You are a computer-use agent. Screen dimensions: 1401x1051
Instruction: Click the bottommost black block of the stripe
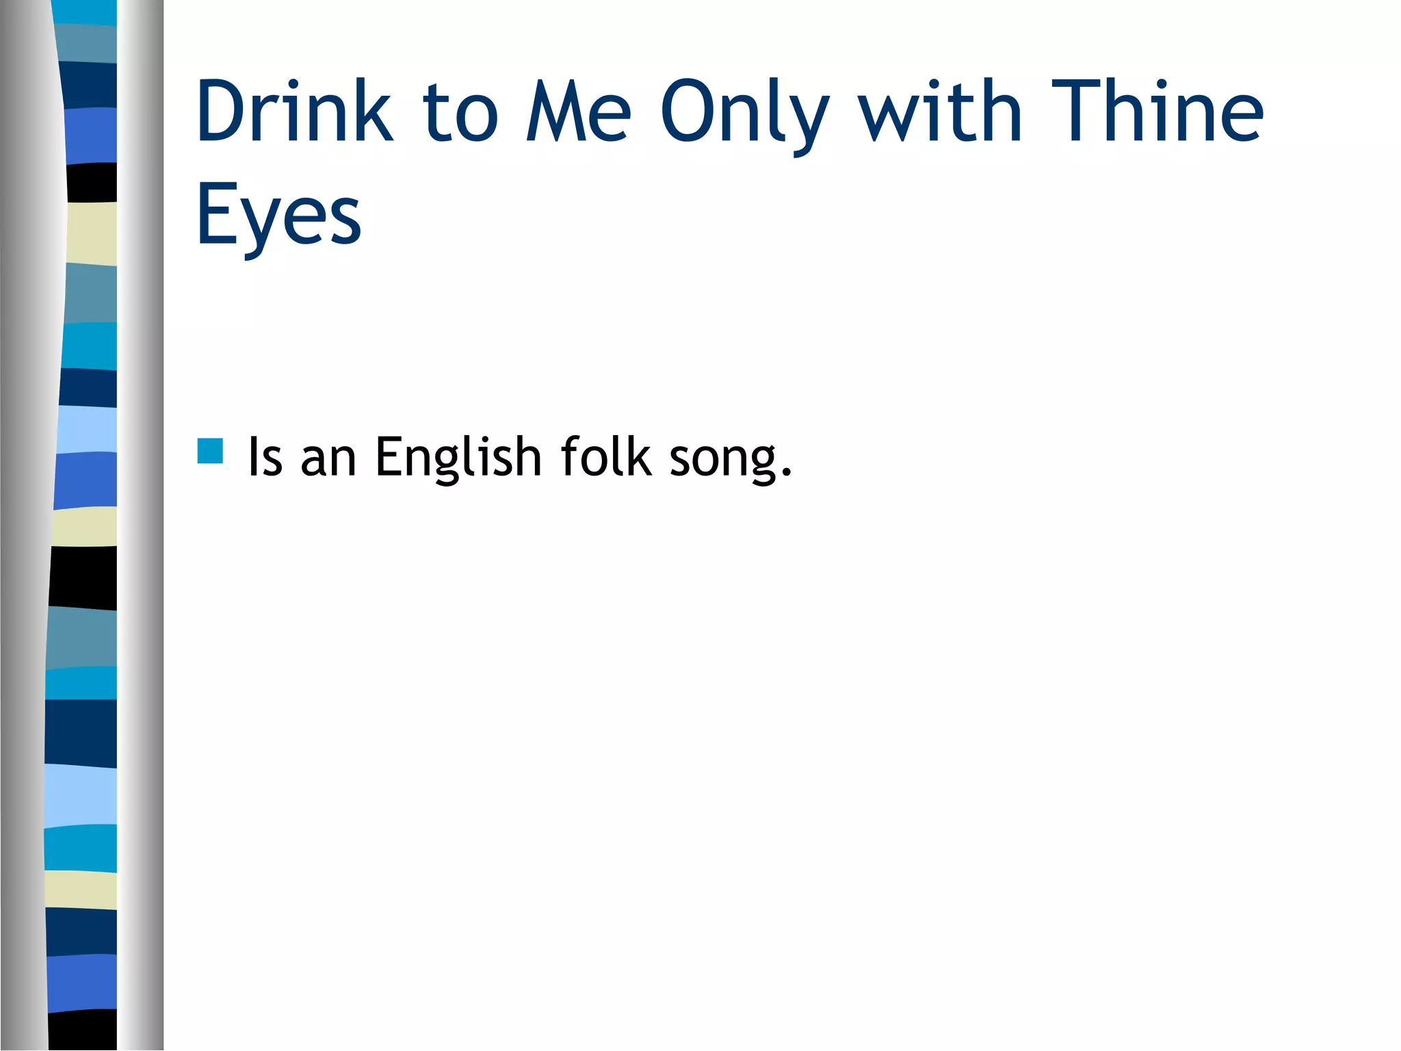(83, 1028)
